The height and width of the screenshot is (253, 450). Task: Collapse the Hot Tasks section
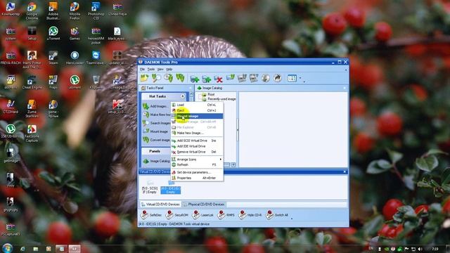(x=183, y=96)
